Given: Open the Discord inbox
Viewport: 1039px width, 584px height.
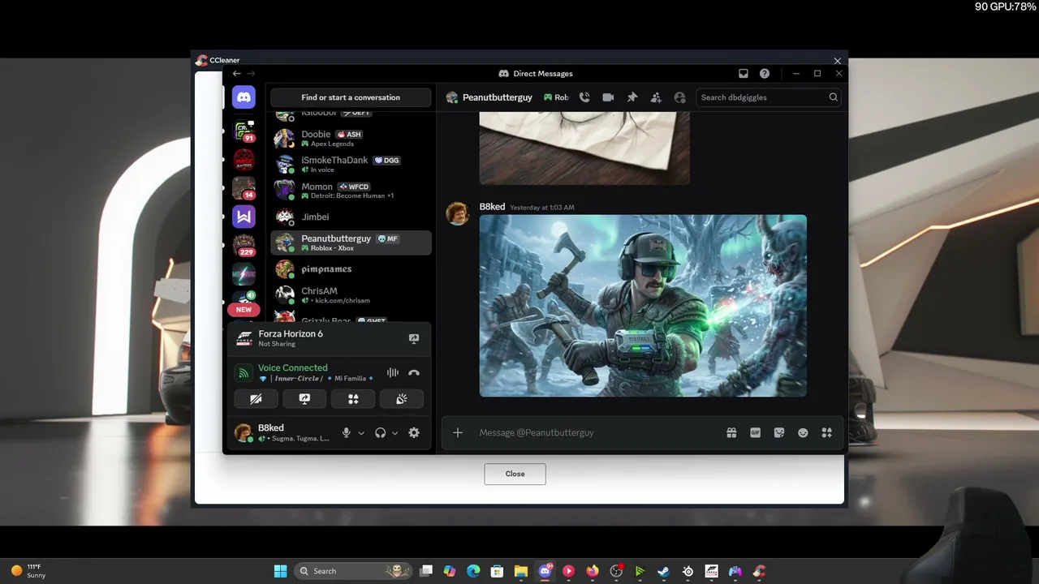Looking at the screenshot, I should pyautogui.click(x=744, y=73).
